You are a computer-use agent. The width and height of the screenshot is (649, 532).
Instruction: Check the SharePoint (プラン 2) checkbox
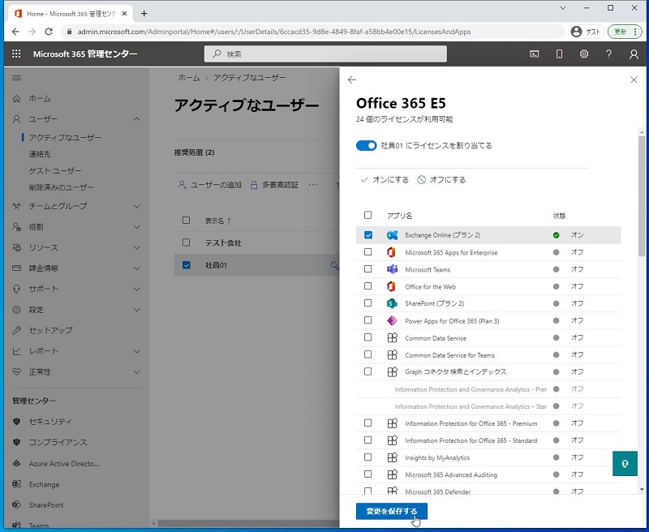coord(368,303)
